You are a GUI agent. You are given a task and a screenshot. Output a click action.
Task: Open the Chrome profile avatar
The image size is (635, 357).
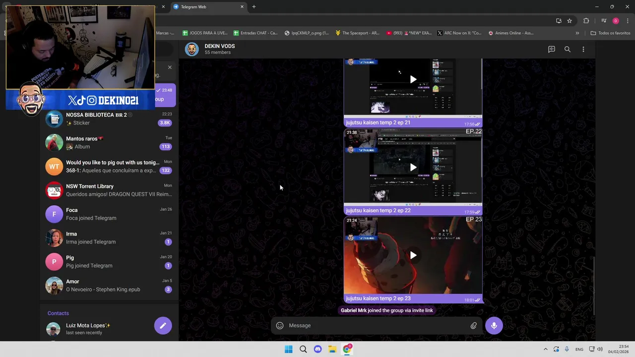[616, 21]
